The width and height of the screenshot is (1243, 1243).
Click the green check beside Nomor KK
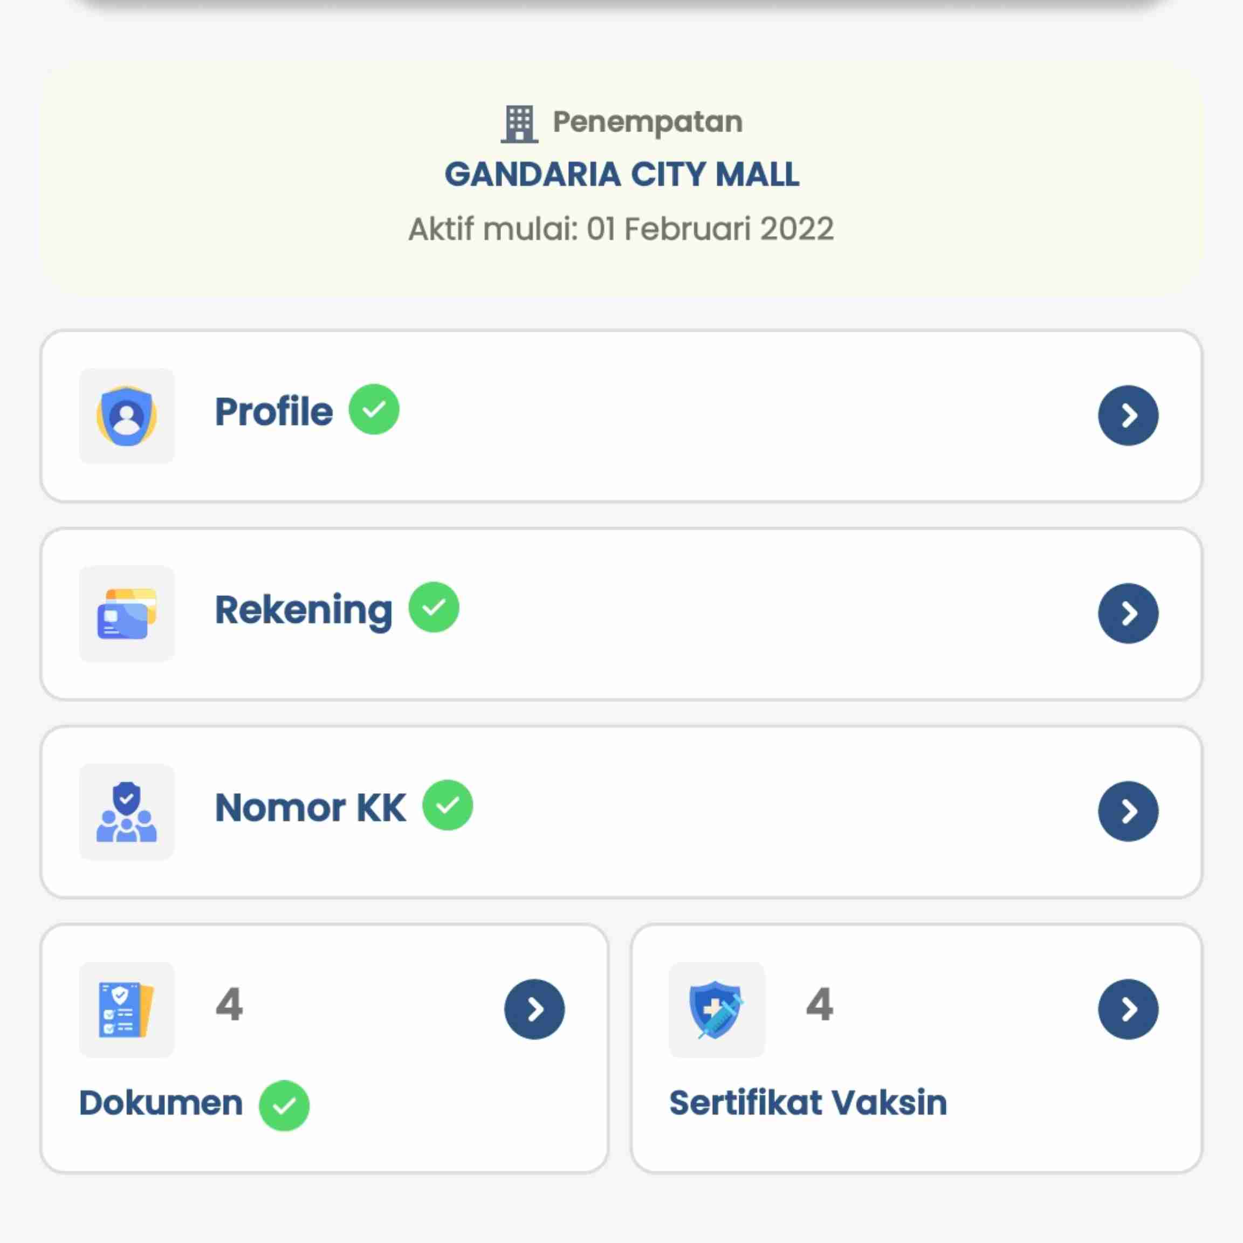(x=447, y=805)
